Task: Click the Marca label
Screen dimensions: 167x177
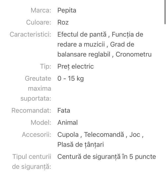Action: click(41, 10)
